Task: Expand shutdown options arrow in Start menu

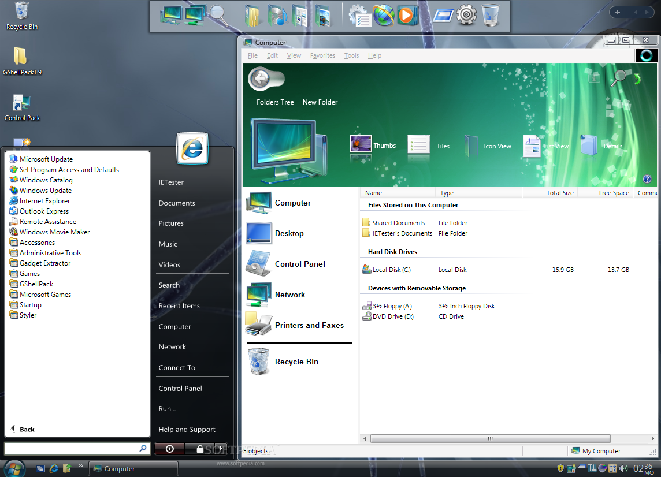Action: coord(221,449)
